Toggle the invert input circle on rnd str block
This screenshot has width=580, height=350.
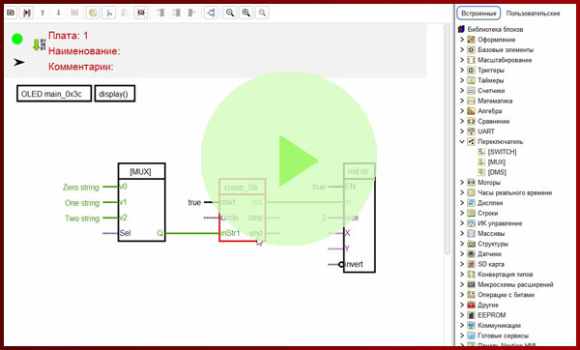(341, 265)
